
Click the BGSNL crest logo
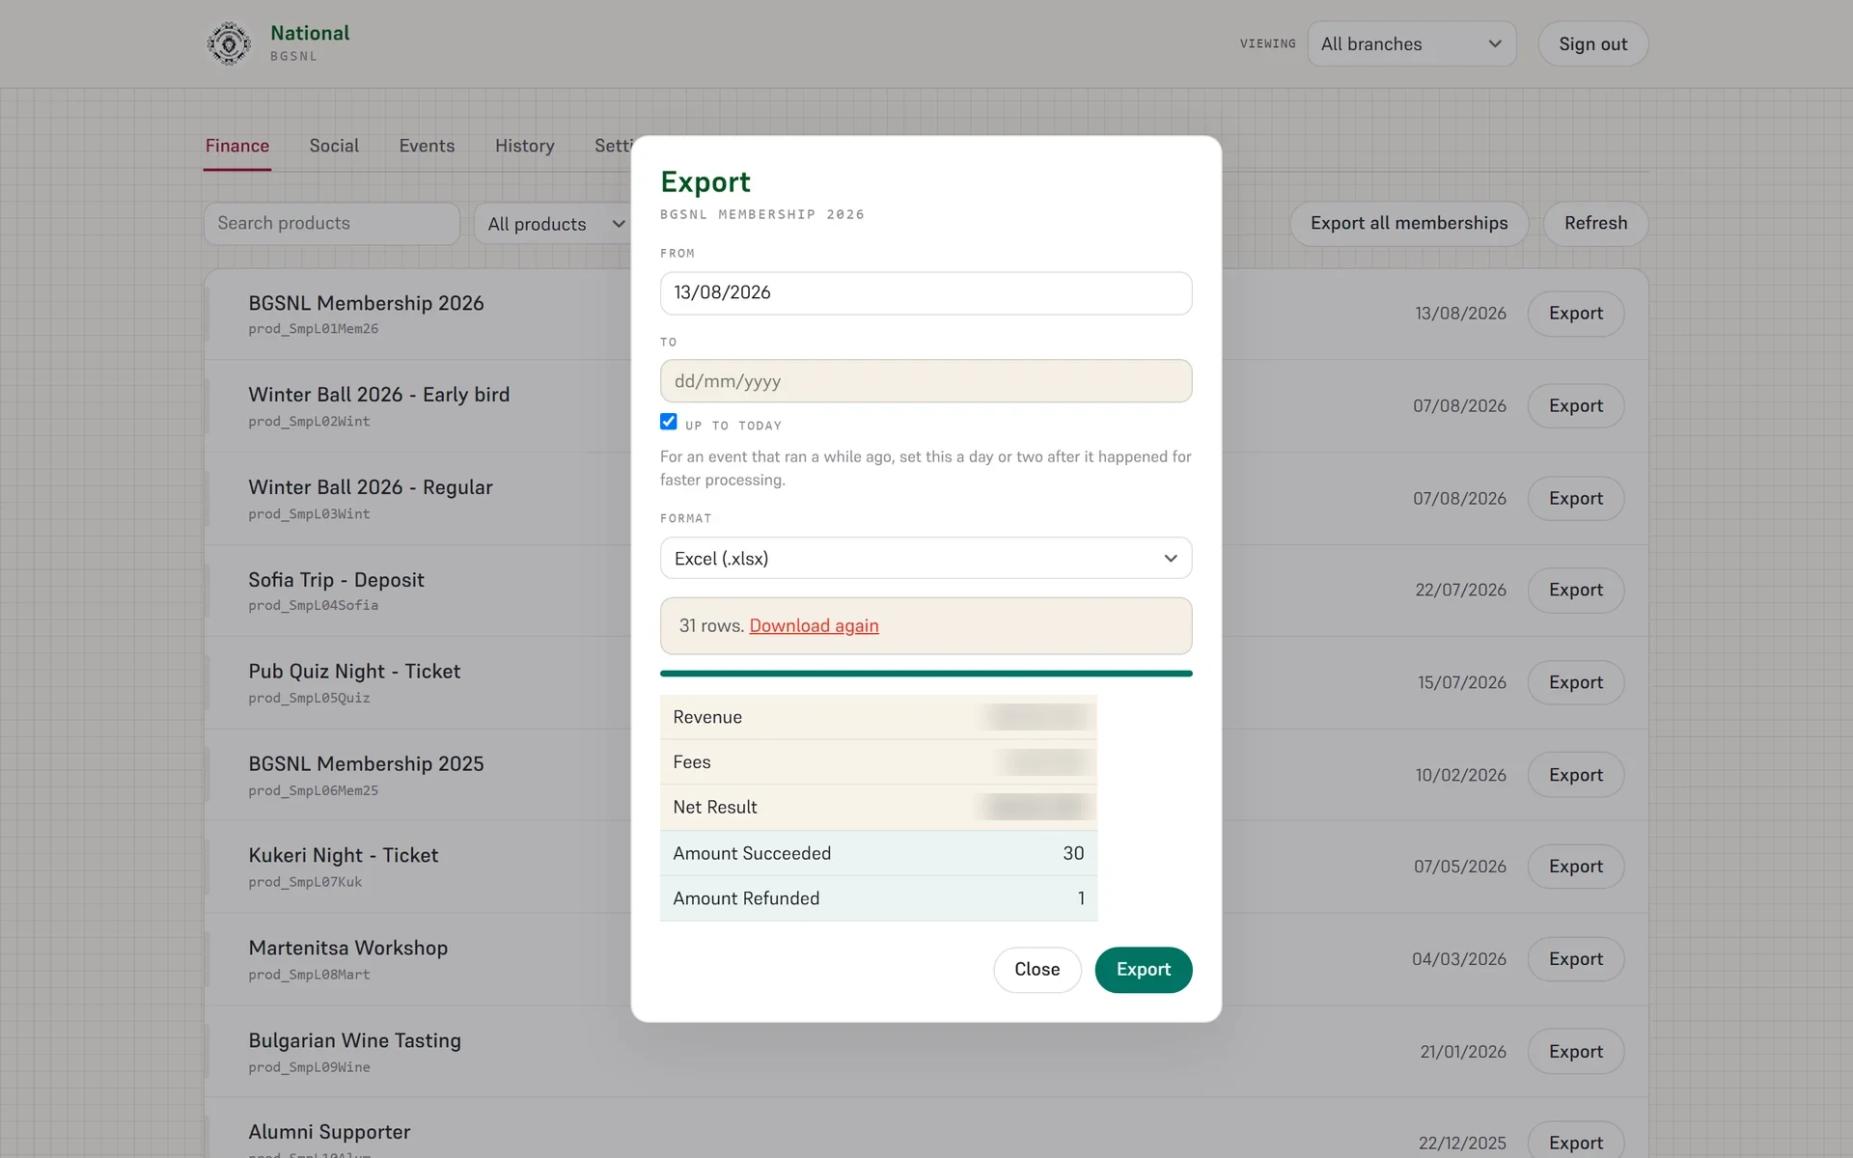(229, 43)
